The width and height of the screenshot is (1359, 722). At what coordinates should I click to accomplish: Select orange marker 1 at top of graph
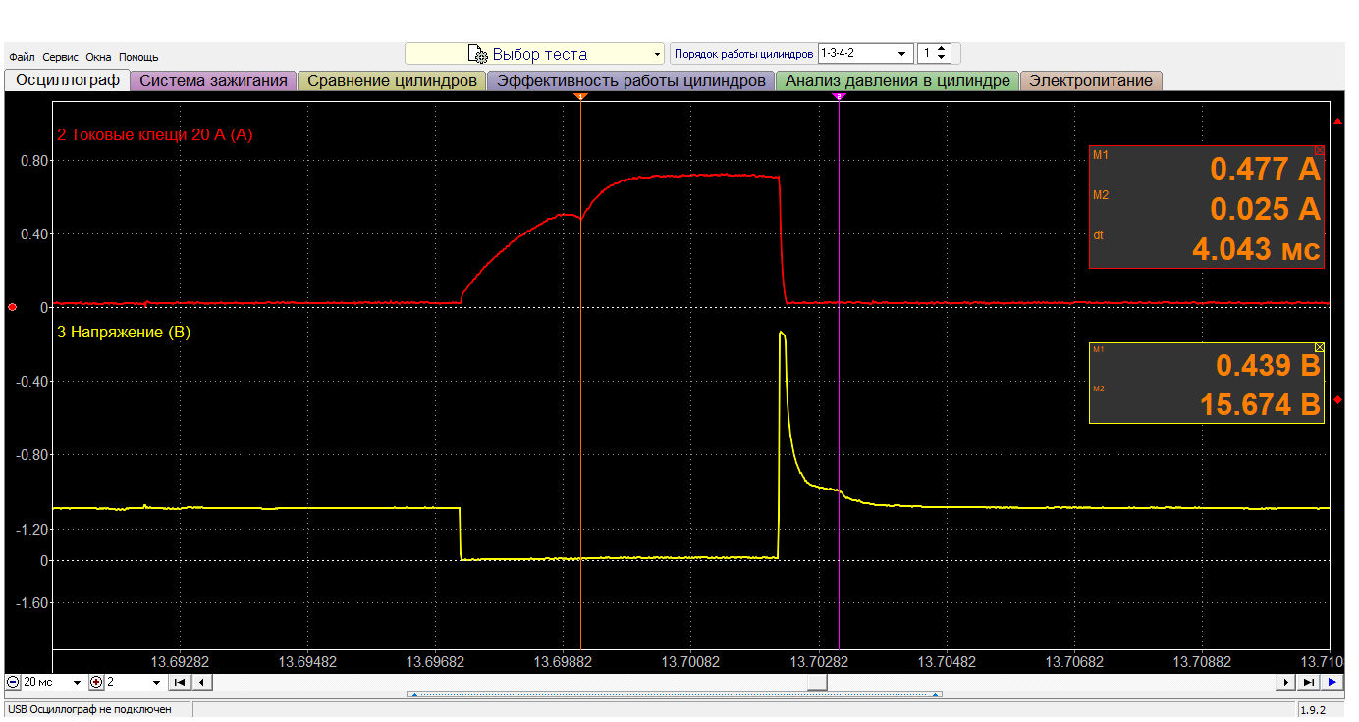point(580,96)
